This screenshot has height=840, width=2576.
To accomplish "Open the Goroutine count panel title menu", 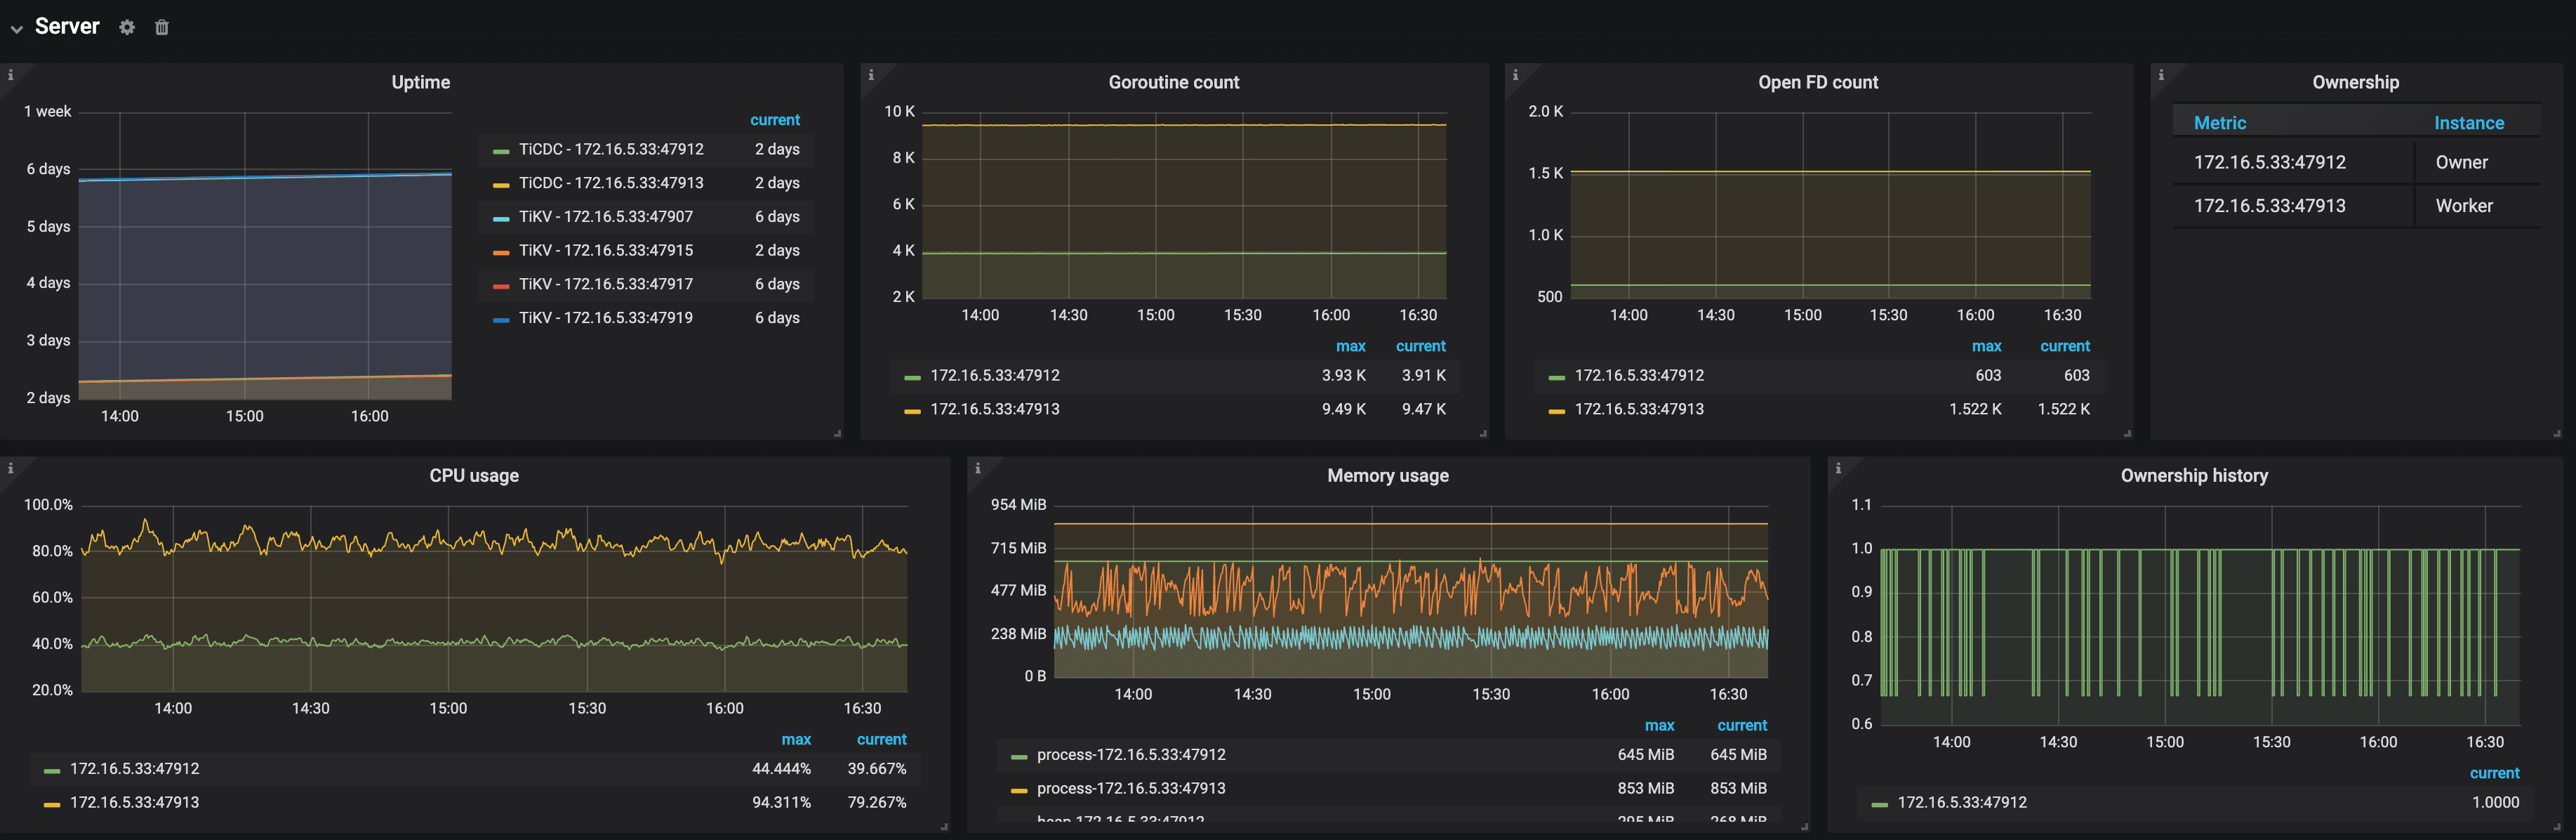I will point(1173,82).
